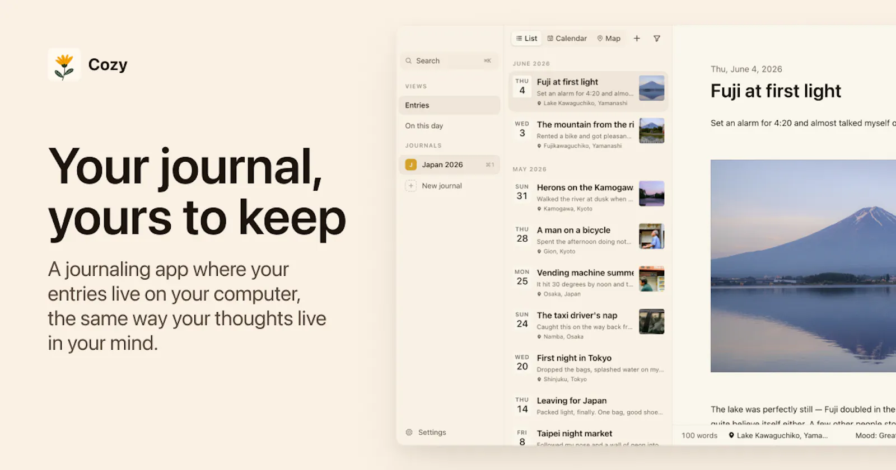
Task: Open the Vending machine summer entry
Action: click(589, 282)
